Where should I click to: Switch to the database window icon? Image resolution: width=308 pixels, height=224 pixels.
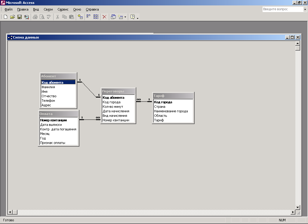[113, 17]
